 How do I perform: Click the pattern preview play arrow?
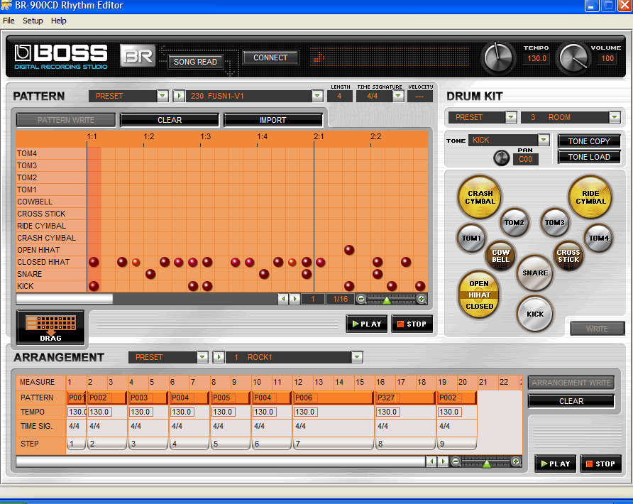179,96
